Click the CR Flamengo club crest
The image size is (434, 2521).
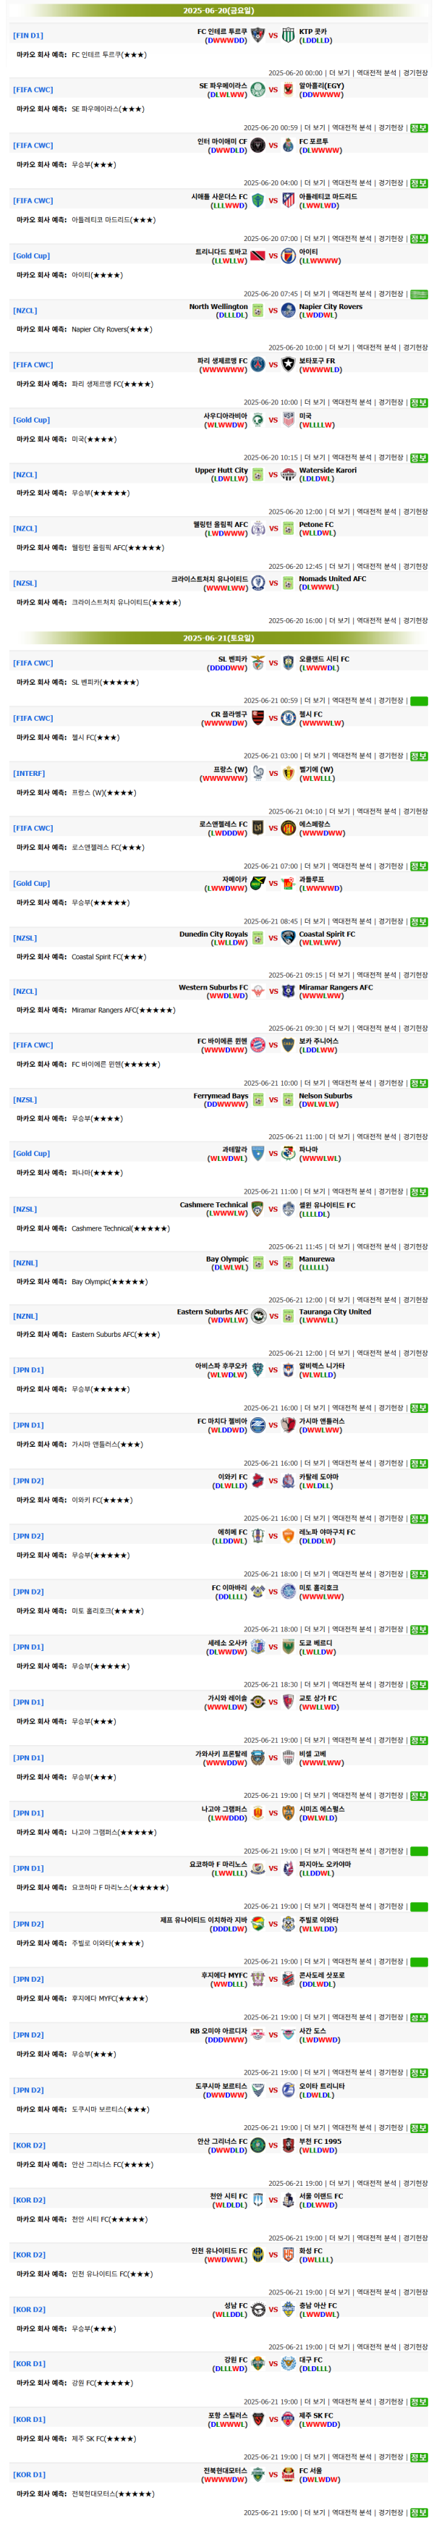[258, 718]
